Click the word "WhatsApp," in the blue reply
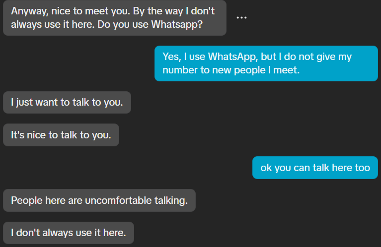 click(x=233, y=57)
